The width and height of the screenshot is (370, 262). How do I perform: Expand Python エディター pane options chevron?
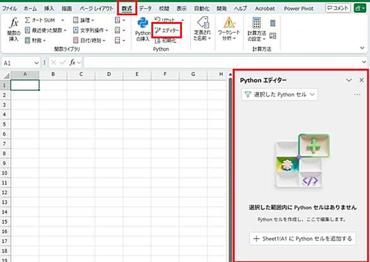pos(349,80)
